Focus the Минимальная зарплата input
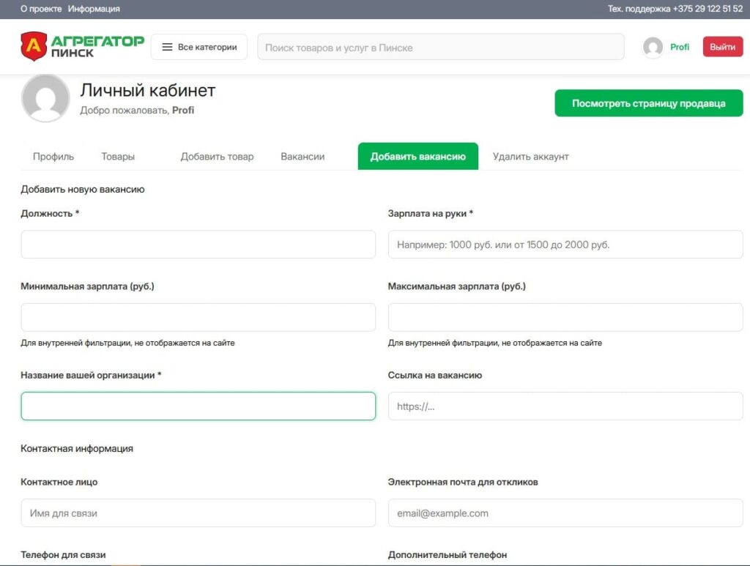 click(x=198, y=318)
